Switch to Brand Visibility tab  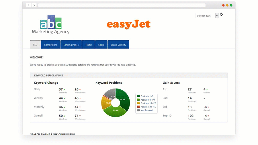[x=118, y=44]
